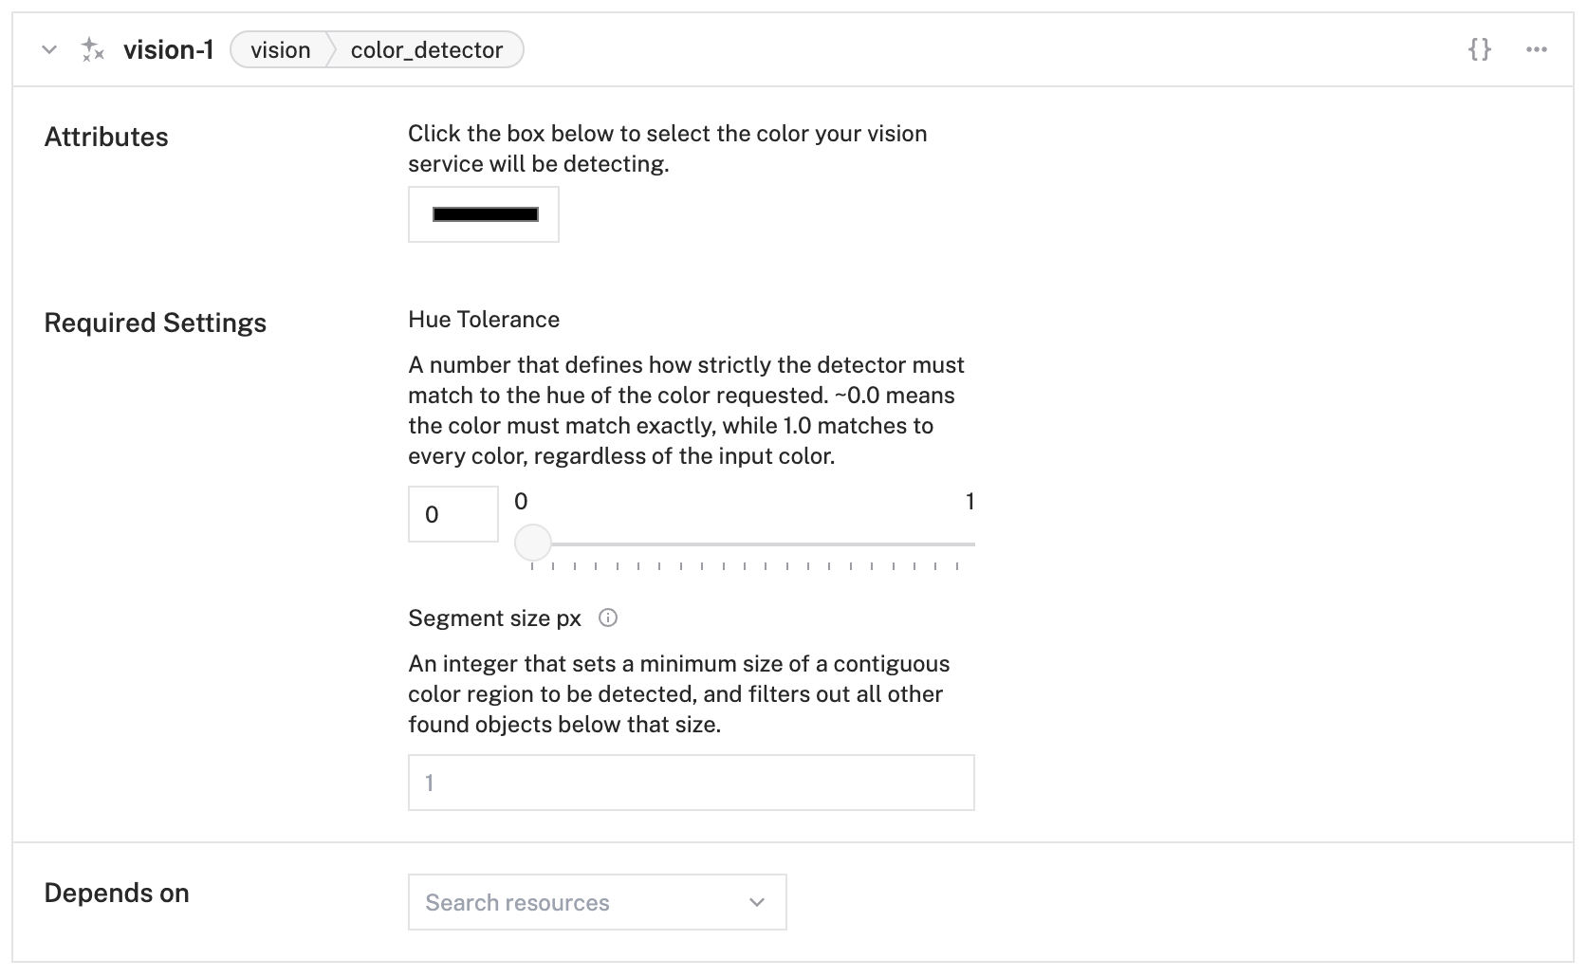
Task: Open the black detection color swatch
Action: (484, 214)
